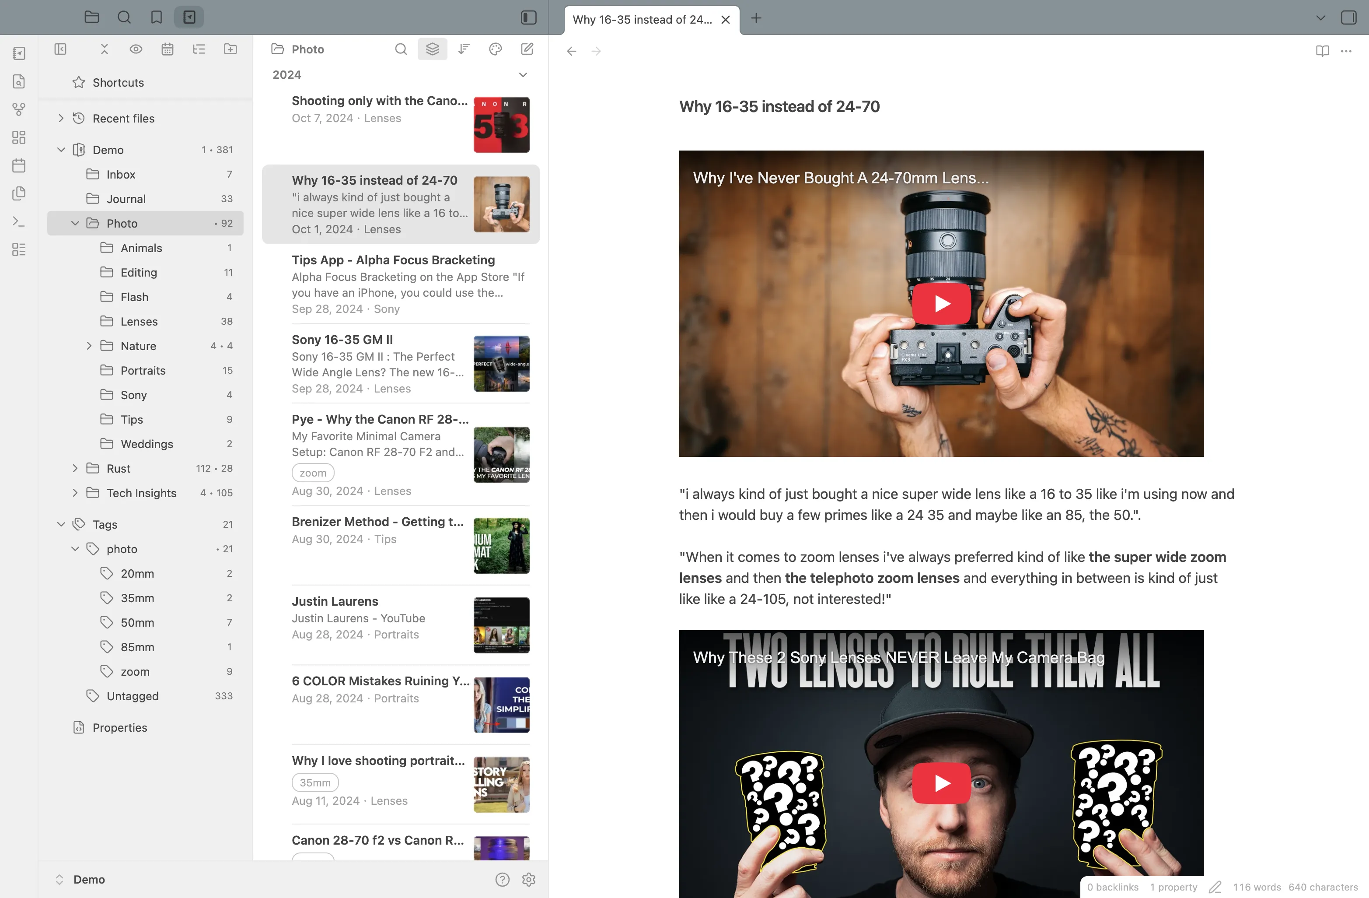Toggle hidden items eye icon
Screen dimensions: 1369x898
pos(136,49)
